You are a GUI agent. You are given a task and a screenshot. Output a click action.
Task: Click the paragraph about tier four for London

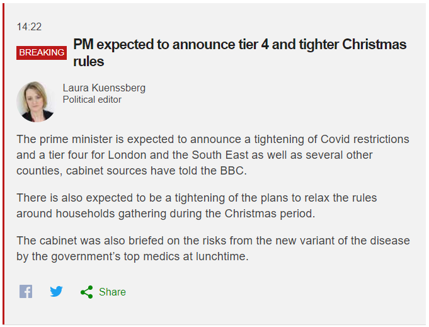213,155
